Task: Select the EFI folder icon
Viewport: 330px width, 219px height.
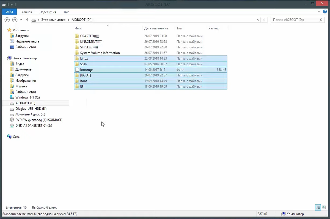Action: 77,86
